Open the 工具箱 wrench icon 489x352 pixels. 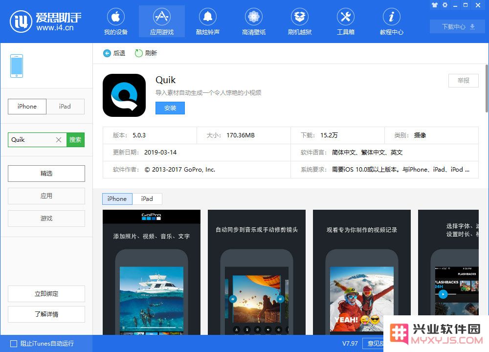point(346,17)
